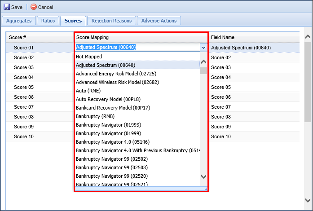Viewport: 313px width, 211px height.
Task: Click Field Name cell Score 10
Action: 254,136
